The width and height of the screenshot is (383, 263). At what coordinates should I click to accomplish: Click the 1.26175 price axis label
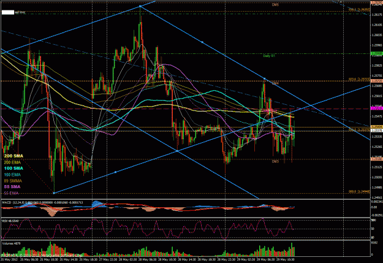pos(377,15)
